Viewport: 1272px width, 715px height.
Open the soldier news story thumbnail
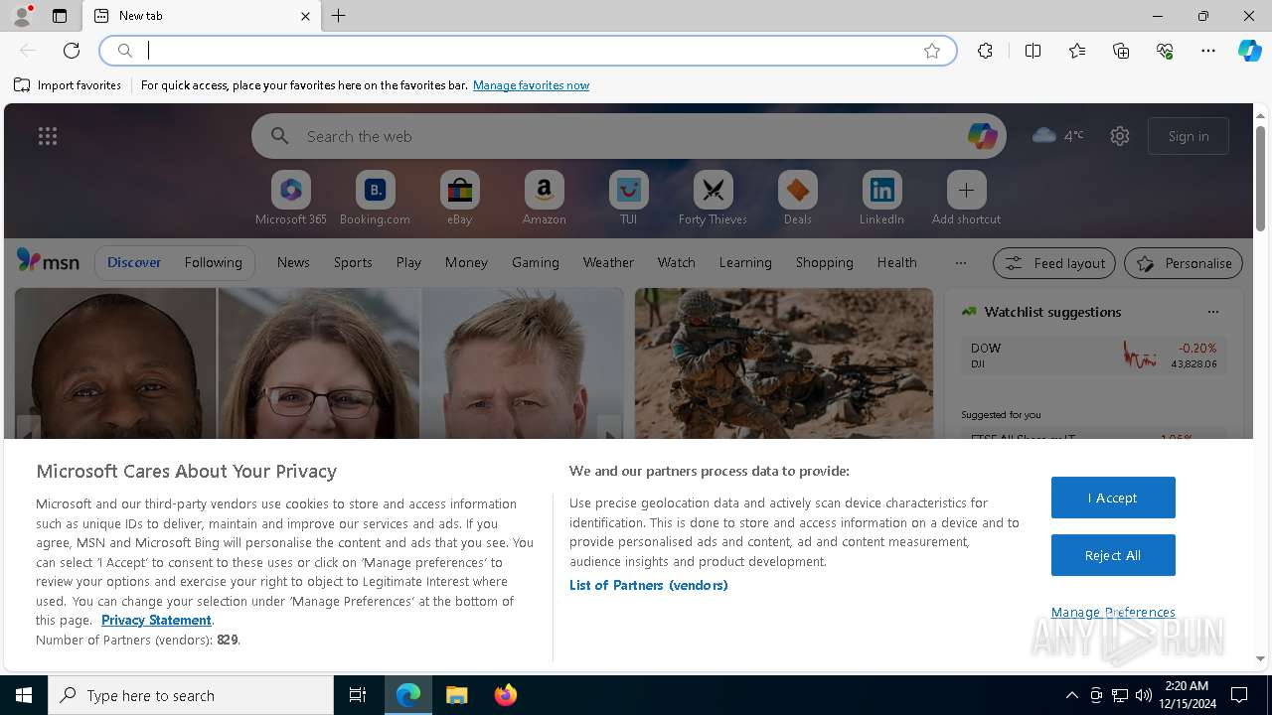tap(784, 363)
